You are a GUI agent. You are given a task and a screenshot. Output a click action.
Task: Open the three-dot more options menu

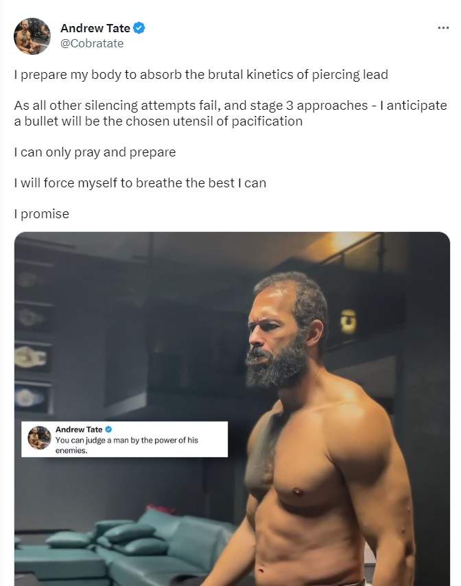pyautogui.click(x=443, y=27)
